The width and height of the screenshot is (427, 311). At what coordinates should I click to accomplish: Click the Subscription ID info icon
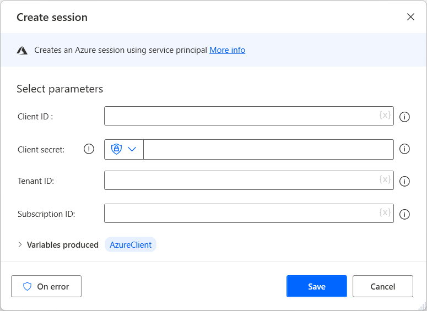(x=404, y=215)
